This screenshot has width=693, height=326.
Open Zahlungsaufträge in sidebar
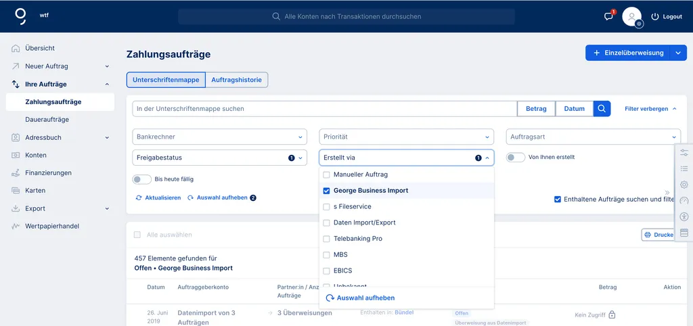(60, 102)
